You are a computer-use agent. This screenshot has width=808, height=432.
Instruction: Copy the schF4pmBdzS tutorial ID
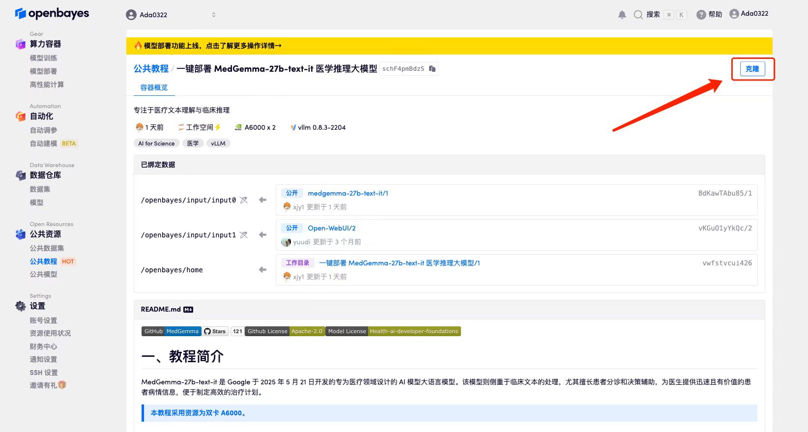click(x=432, y=69)
